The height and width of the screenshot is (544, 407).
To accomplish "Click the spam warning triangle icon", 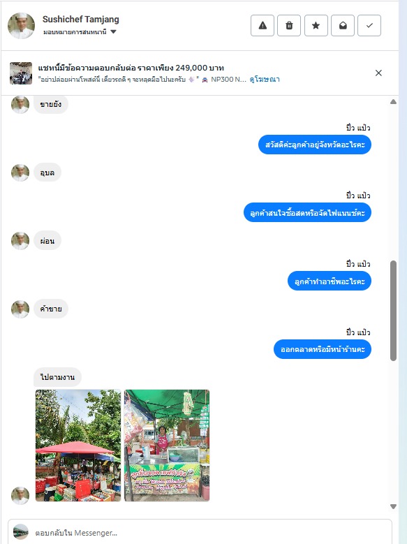I will (262, 25).
